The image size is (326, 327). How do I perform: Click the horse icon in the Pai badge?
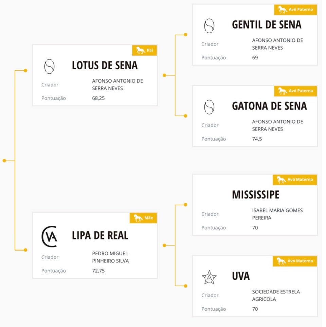click(x=141, y=51)
